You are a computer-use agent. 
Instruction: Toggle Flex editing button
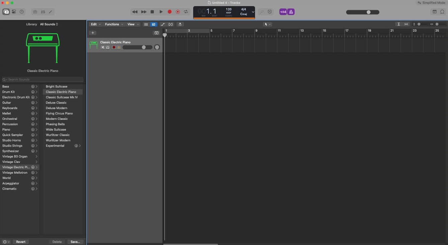171,24
